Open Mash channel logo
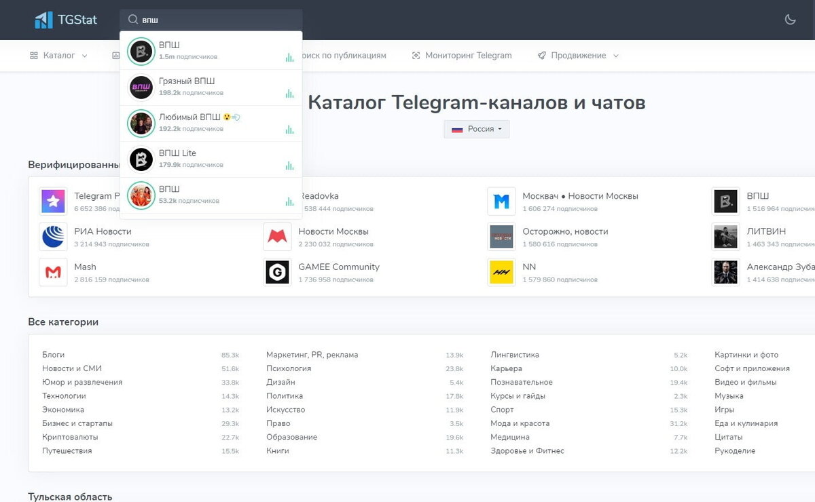Viewport: 815px width, 502px height. [53, 272]
